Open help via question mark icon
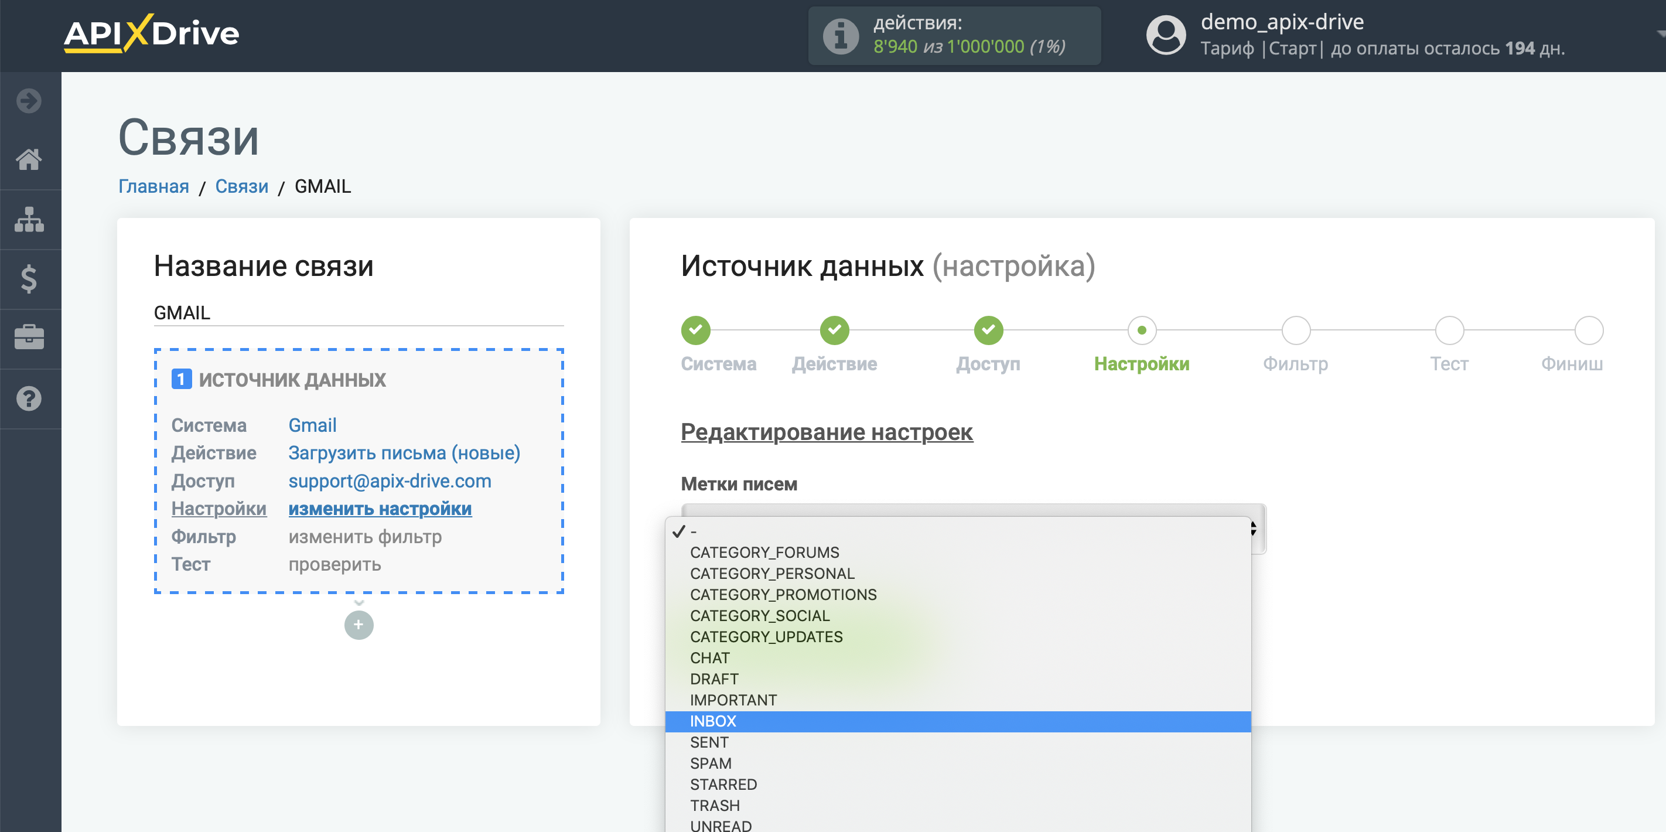The width and height of the screenshot is (1666, 832). [x=29, y=398]
